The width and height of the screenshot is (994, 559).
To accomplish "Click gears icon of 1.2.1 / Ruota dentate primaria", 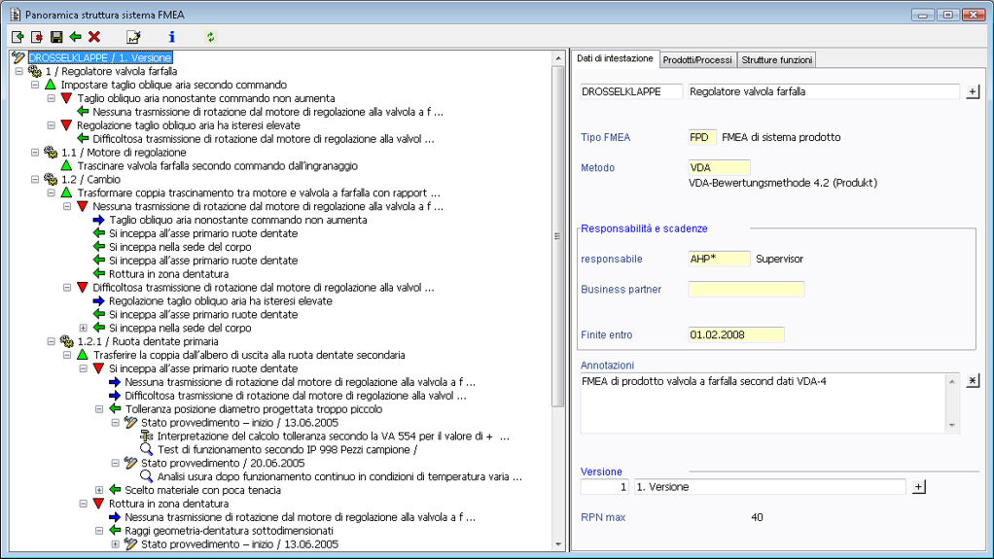I will tap(66, 341).
